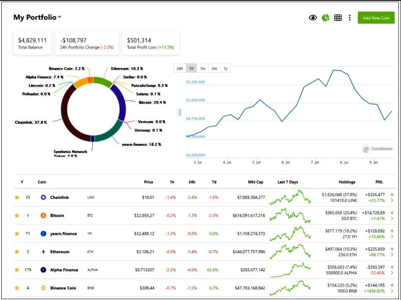Toggle the favorite star for Ethereum
401x300 pixels.
tap(17, 251)
